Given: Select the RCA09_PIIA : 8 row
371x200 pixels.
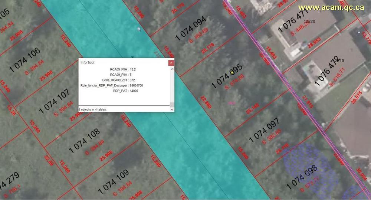Looking at the screenshot, I should (x=121, y=75).
